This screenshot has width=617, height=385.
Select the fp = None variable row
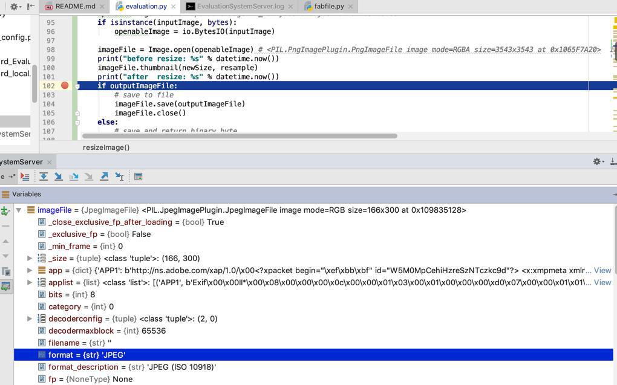point(313,379)
